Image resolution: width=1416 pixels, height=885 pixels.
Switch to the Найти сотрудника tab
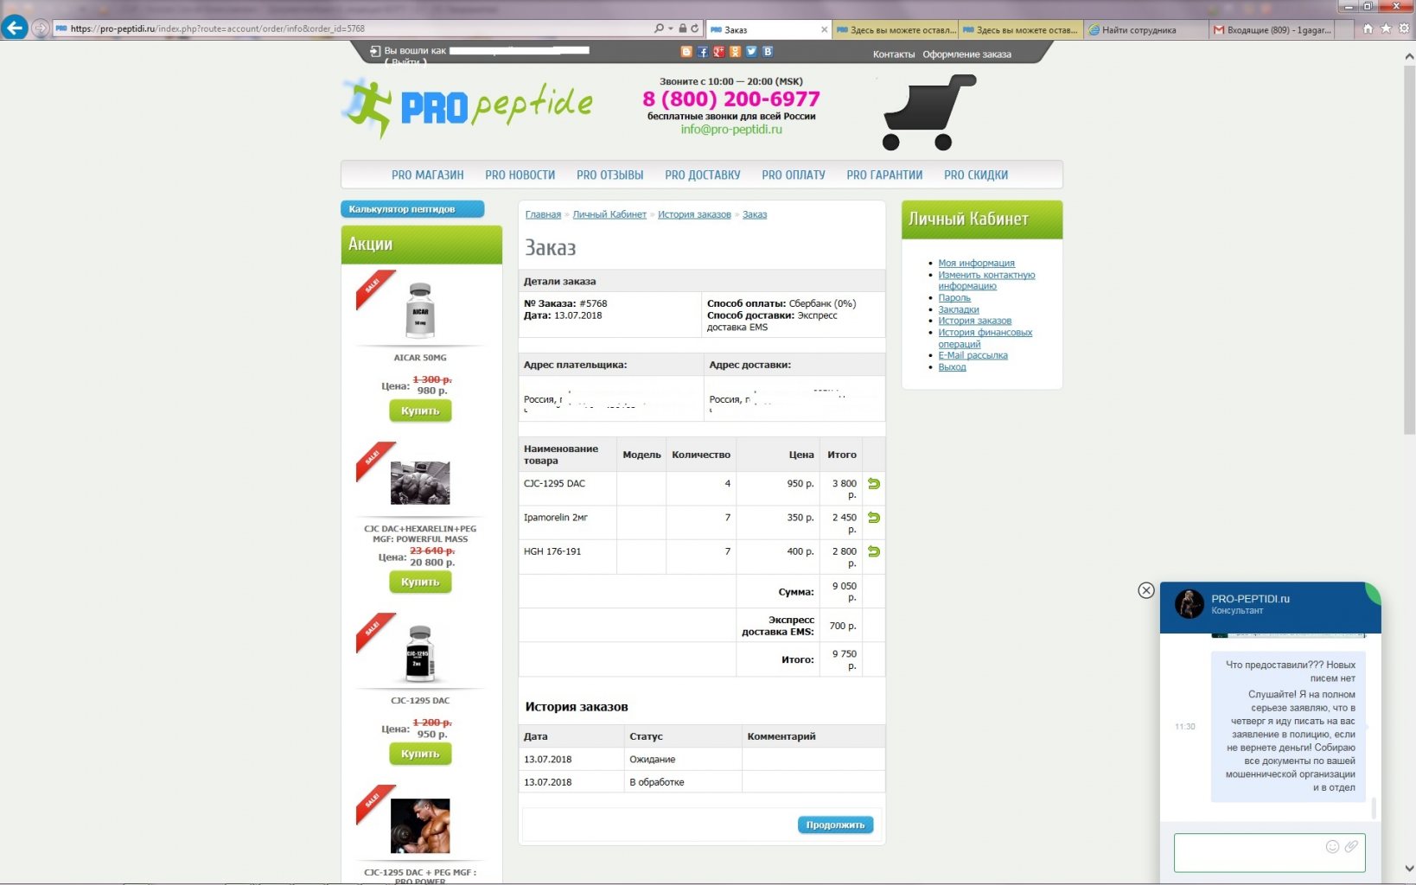[1145, 29]
